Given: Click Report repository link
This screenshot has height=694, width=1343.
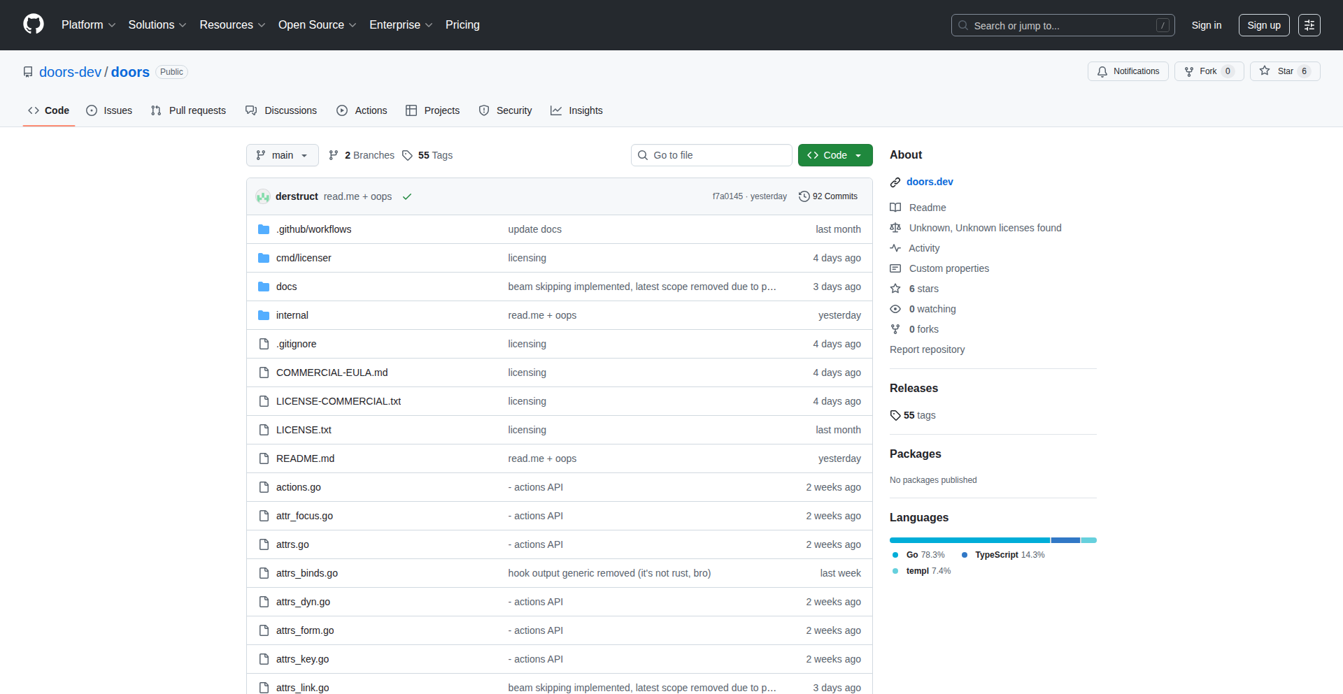Looking at the screenshot, I should coord(927,349).
